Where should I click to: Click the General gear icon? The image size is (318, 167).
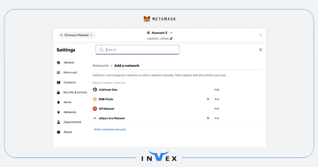pyautogui.click(x=59, y=63)
